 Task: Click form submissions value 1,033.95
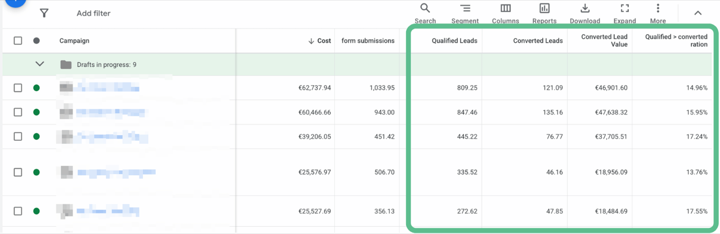click(382, 88)
